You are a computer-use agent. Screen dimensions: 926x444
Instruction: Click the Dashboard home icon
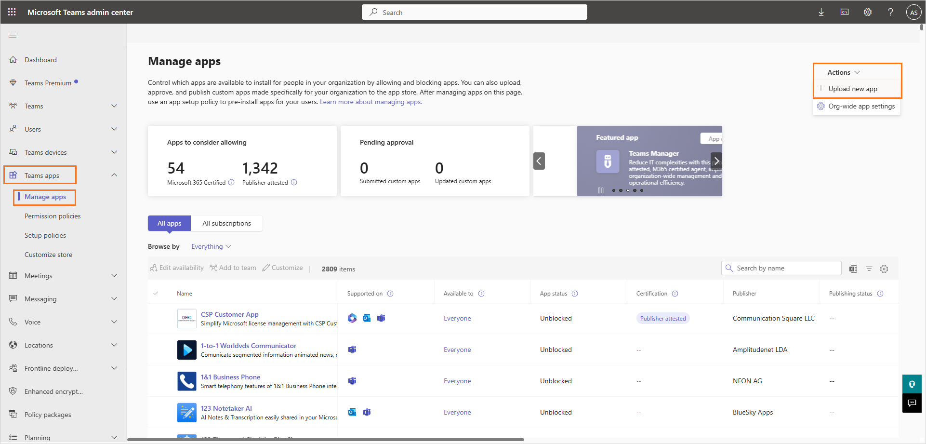(x=13, y=60)
